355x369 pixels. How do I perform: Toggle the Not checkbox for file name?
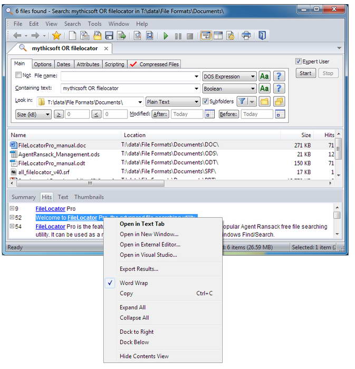[x=18, y=75]
